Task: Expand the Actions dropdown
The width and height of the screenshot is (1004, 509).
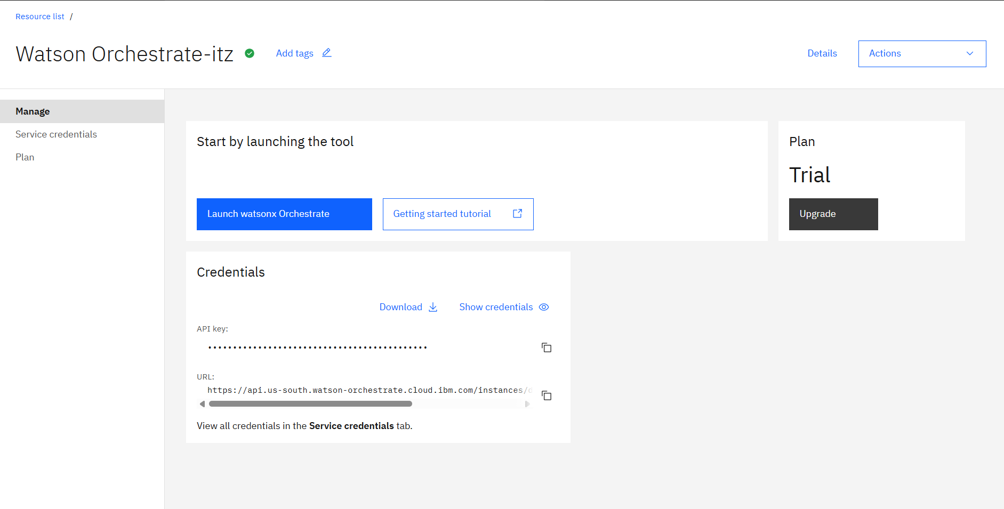Action: click(922, 54)
